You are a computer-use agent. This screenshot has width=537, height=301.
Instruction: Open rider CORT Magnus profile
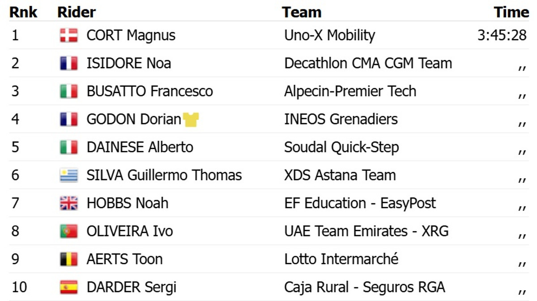tap(131, 35)
